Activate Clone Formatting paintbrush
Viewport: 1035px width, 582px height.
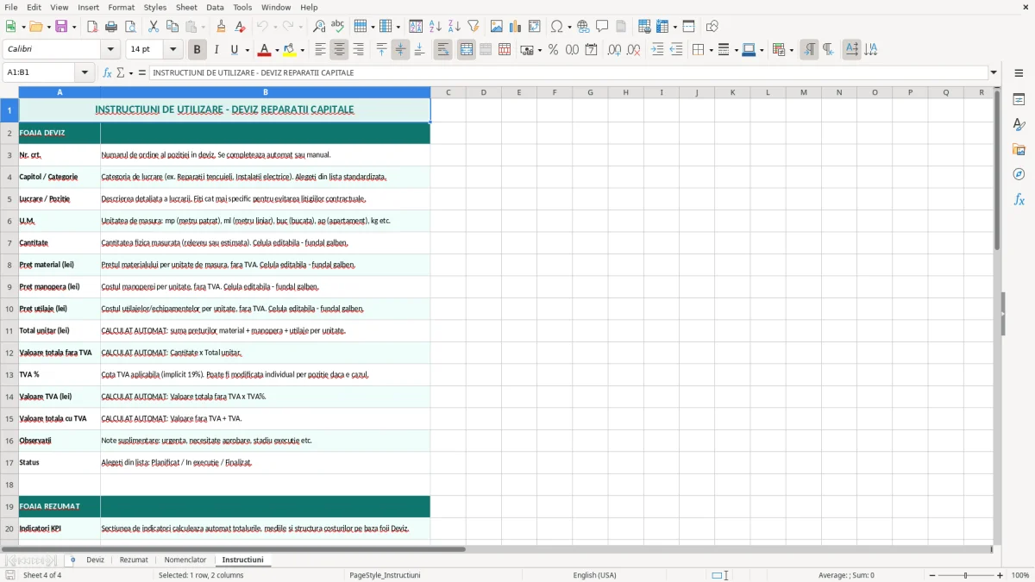221,27
